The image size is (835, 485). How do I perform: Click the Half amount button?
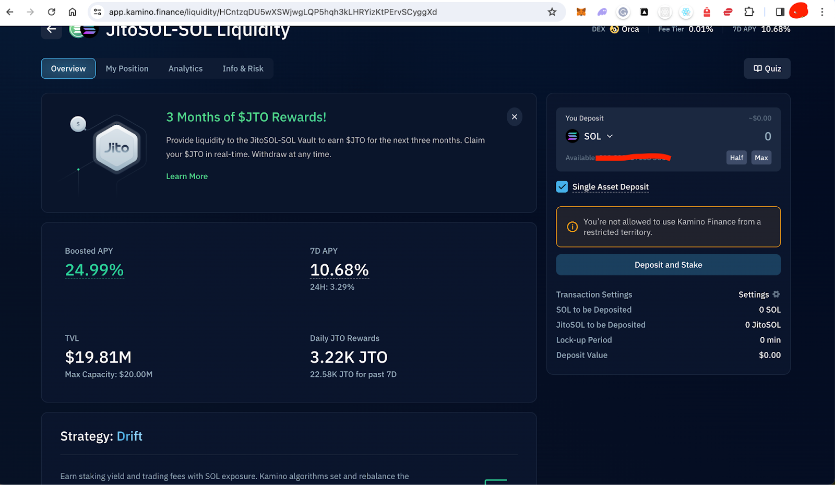(736, 158)
